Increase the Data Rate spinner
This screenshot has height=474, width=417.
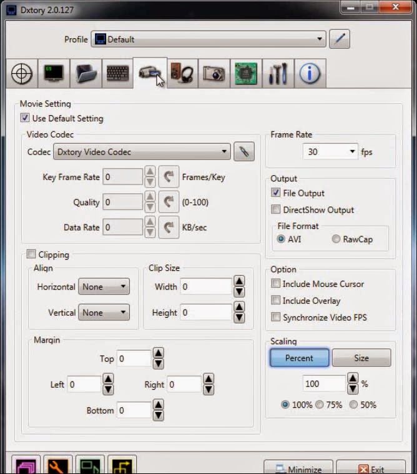click(150, 222)
